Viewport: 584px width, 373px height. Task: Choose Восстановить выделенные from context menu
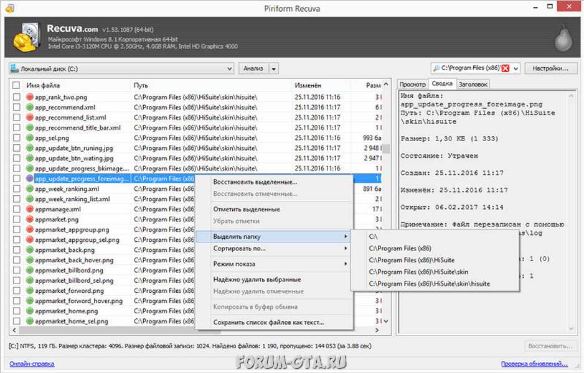click(275, 182)
